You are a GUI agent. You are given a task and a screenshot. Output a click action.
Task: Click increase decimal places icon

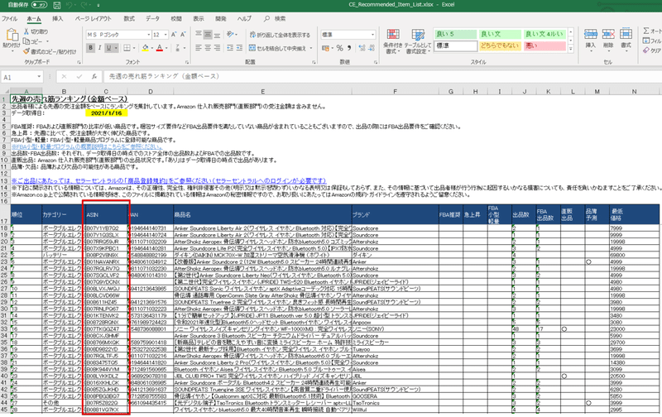362,48
